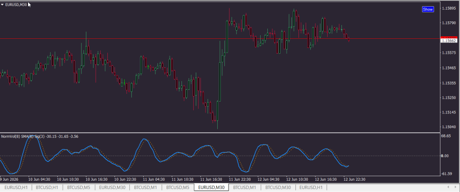
Task: Open the chart menu triangle beside EURUSD,M30
Action: click(3, 5)
